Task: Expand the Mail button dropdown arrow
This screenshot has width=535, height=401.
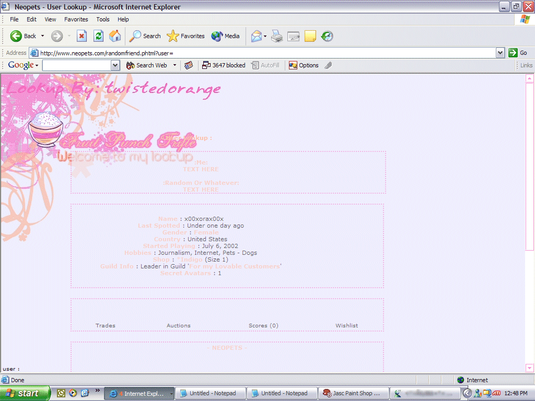Action: (265, 36)
